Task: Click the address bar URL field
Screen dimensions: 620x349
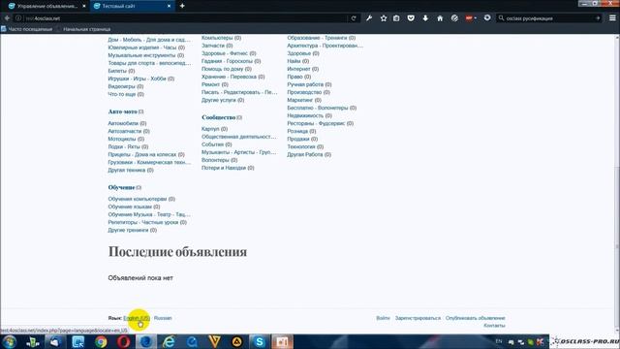Action: (186, 18)
